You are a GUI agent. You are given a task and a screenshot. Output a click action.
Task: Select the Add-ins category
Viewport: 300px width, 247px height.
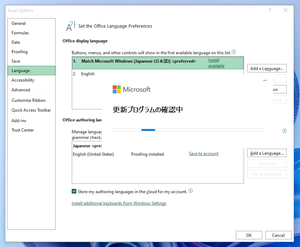pos(19,121)
